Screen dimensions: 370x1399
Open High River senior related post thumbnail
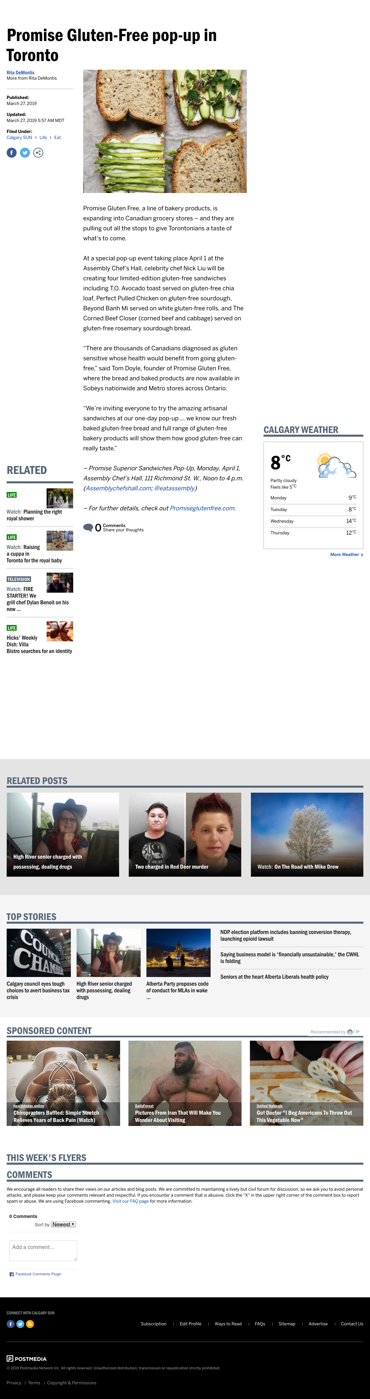pos(63,834)
